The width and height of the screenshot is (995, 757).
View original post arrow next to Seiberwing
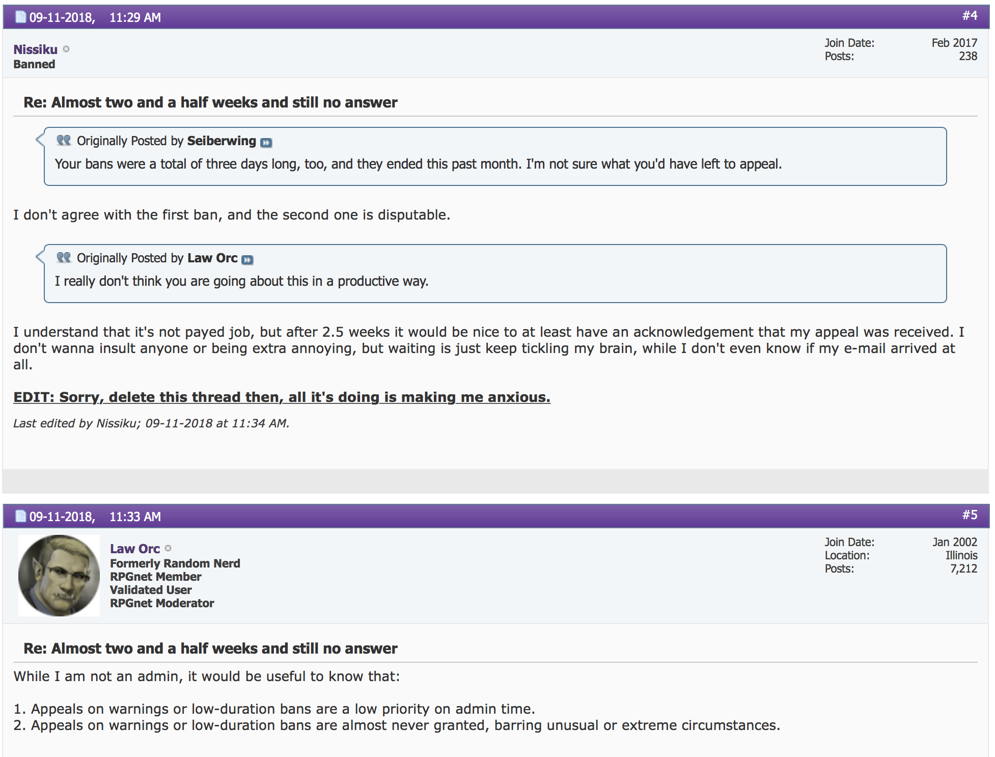tap(266, 143)
